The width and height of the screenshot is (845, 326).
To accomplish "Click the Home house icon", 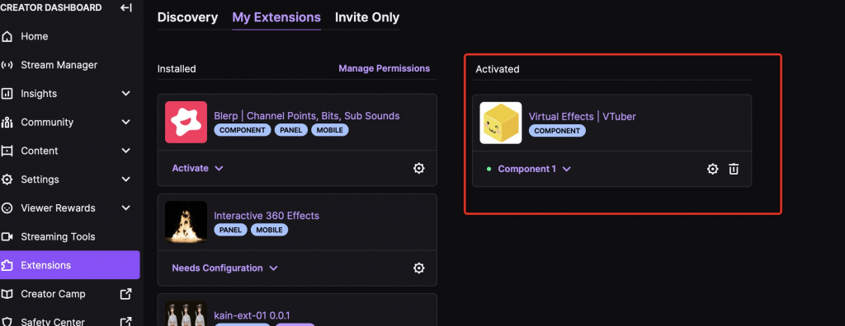I will [7, 36].
